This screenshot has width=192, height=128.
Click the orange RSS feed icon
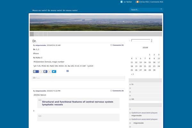tap(138, 2)
